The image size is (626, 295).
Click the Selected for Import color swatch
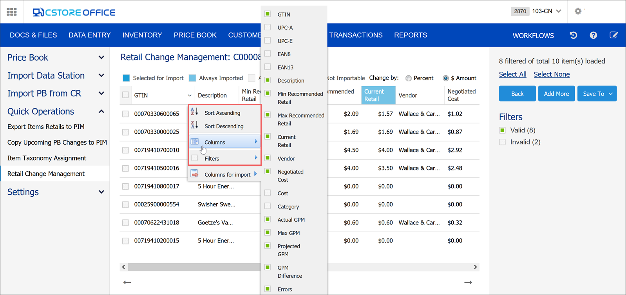(126, 78)
